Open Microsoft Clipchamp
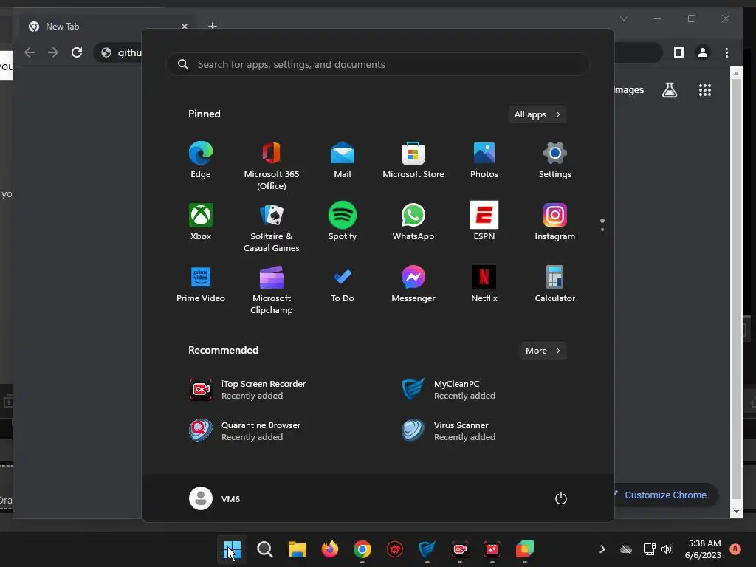The width and height of the screenshot is (756, 567). [272, 290]
